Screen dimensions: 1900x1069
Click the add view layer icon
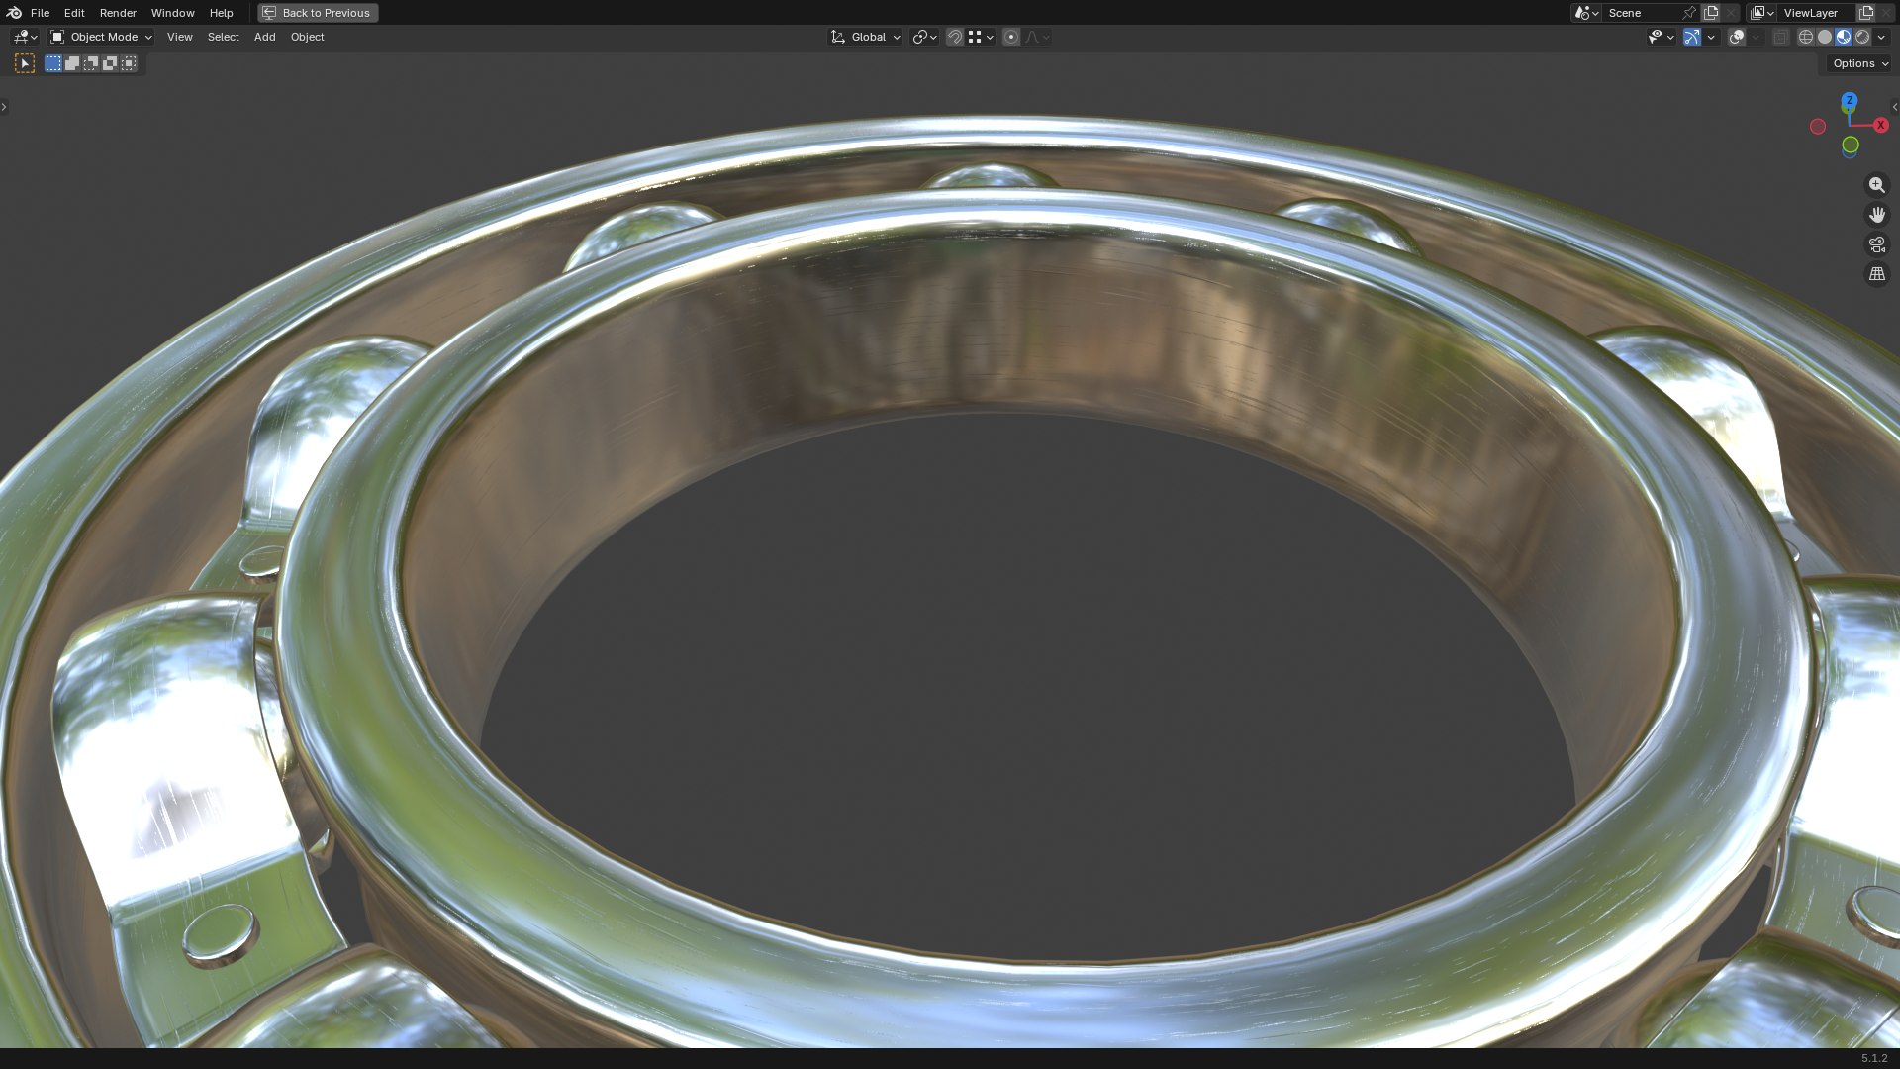[1866, 13]
